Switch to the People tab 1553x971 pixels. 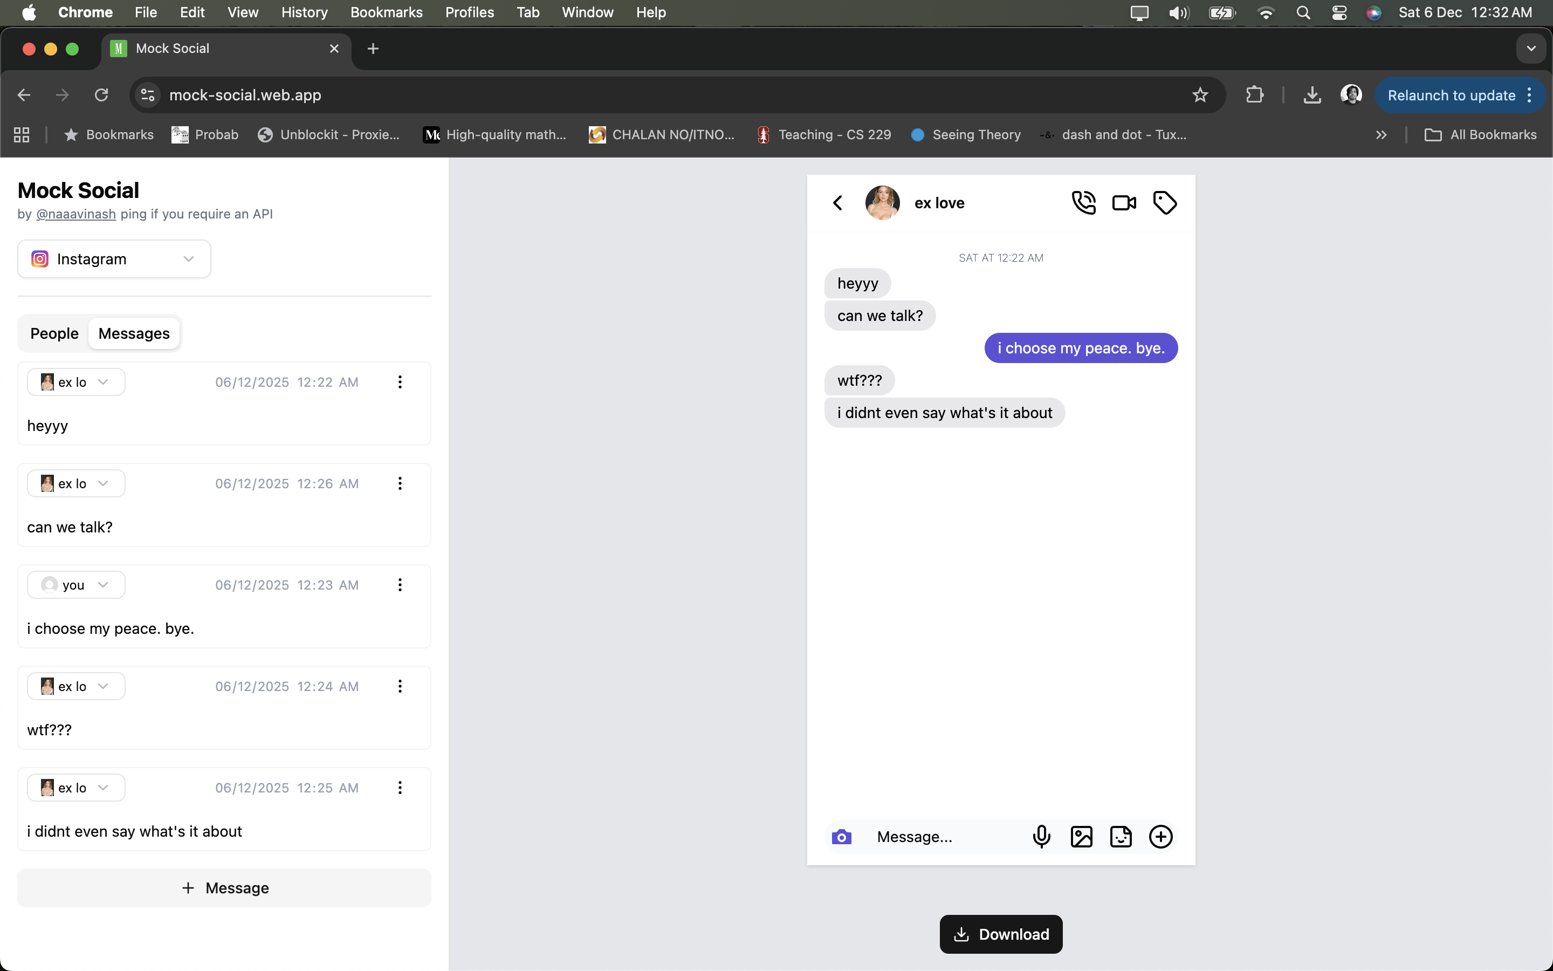54,333
